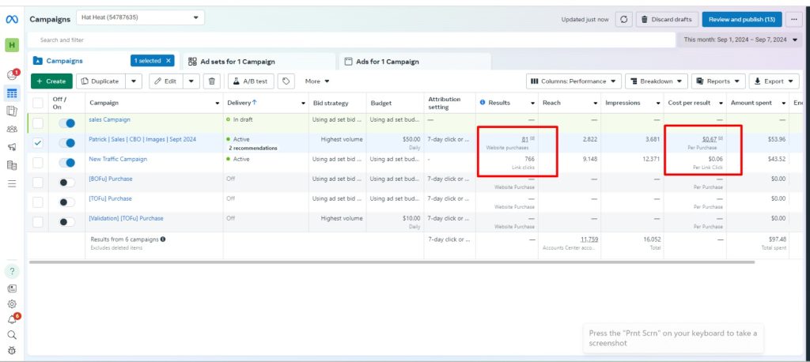Image resolution: width=810 pixels, height=362 pixels.
Task: Open the green H account avatar
Action: coord(12,45)
